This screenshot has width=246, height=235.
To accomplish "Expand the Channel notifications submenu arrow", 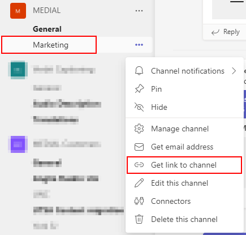I will (x=234, y=71).
